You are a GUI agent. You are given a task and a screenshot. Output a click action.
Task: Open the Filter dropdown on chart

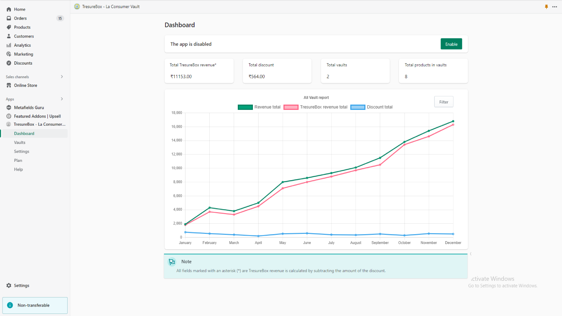[x=444, y=102]
